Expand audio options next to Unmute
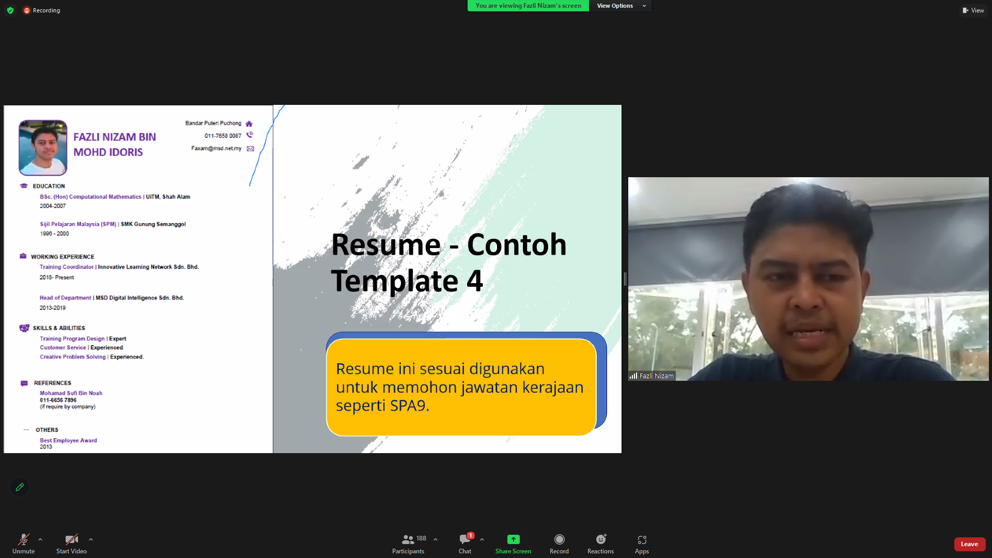Screen dimensions: 992x558 click(40, 539)
